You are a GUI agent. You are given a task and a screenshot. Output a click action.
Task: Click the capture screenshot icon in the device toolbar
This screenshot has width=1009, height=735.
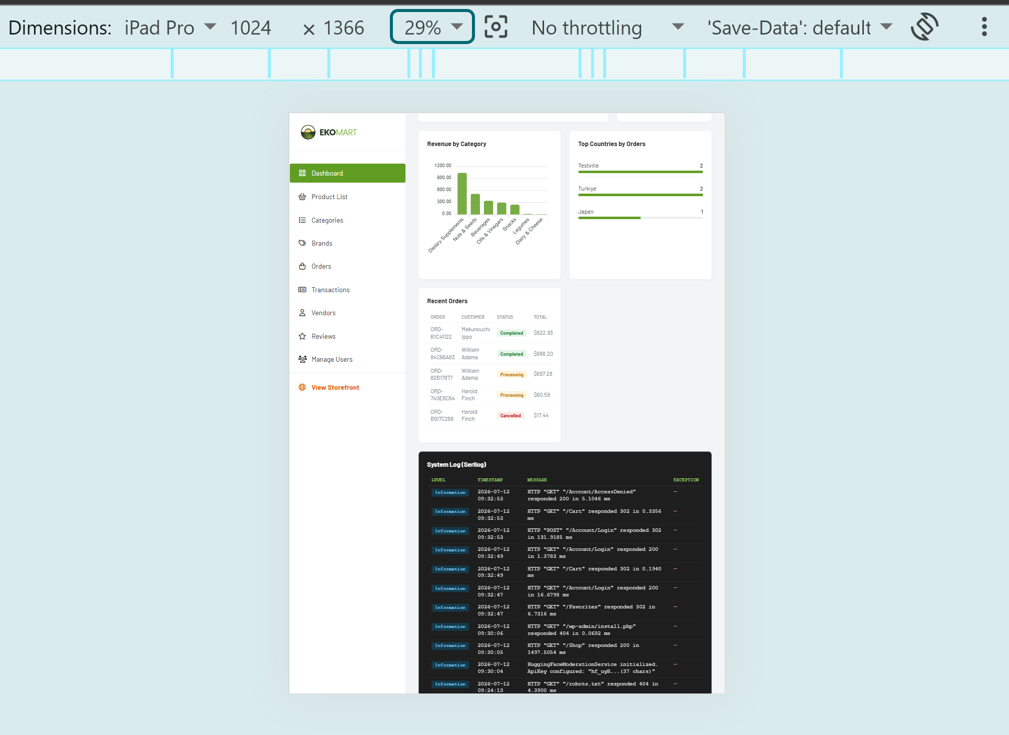click(496, 27)
